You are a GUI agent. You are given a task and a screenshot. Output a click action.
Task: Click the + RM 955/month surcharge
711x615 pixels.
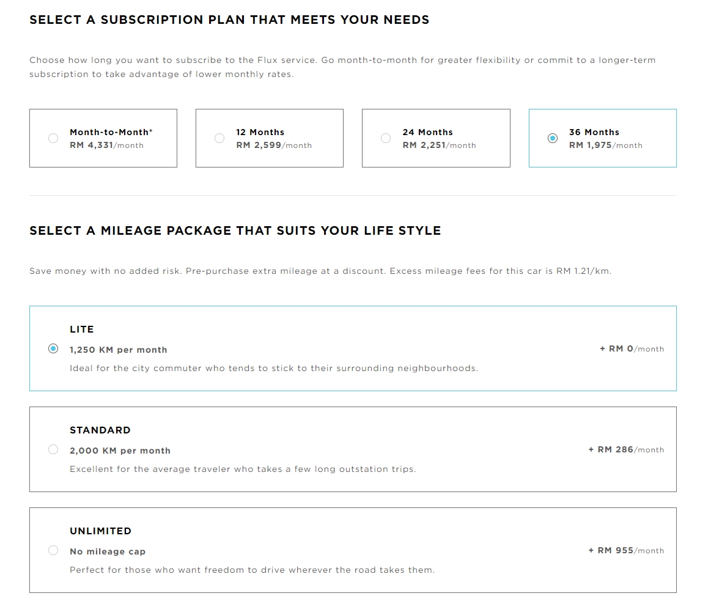pyautogui.click(x=626, y=551)
